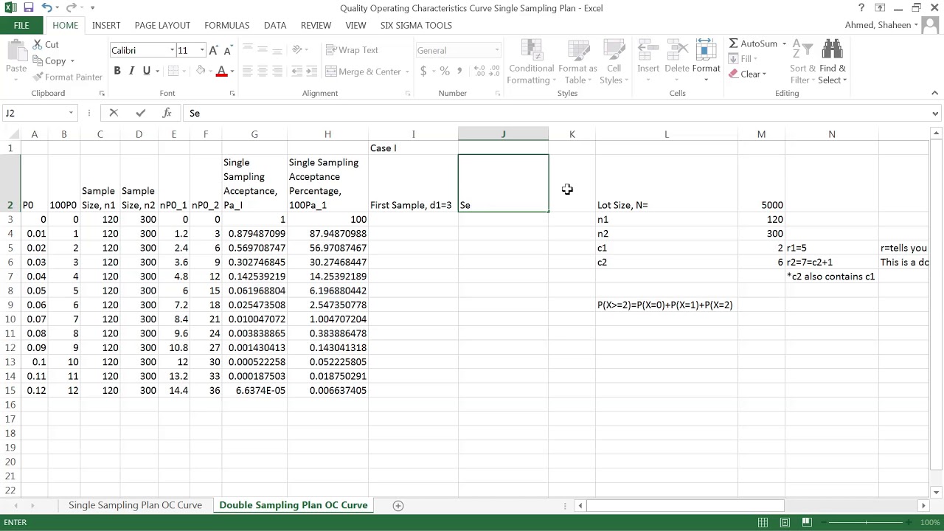This screenshot has height=531, width=944.
Task: Click in the formula bar containing Se
Action: coord(557,113)
